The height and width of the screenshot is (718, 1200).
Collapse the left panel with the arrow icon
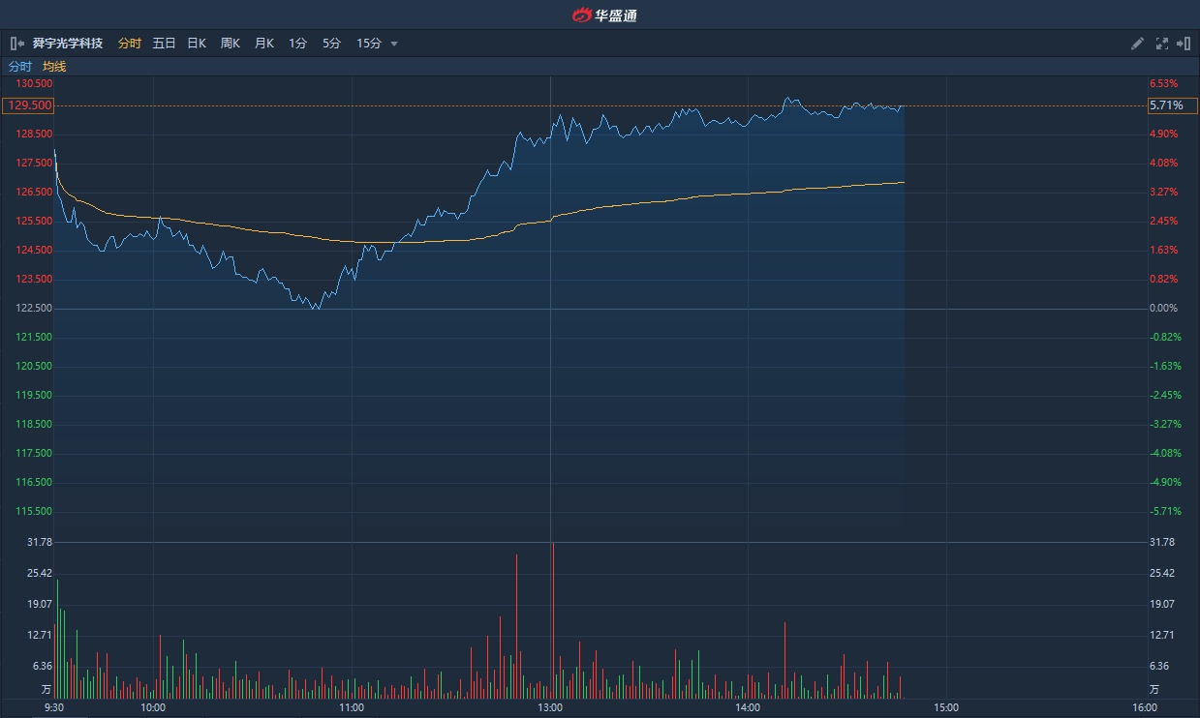click(x=16, y=44)
